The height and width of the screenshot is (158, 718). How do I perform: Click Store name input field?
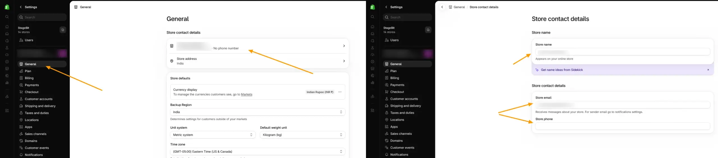pos(623,52)
